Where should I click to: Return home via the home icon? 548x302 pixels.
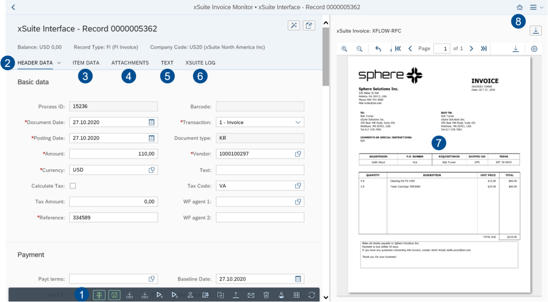click(520, 7)
